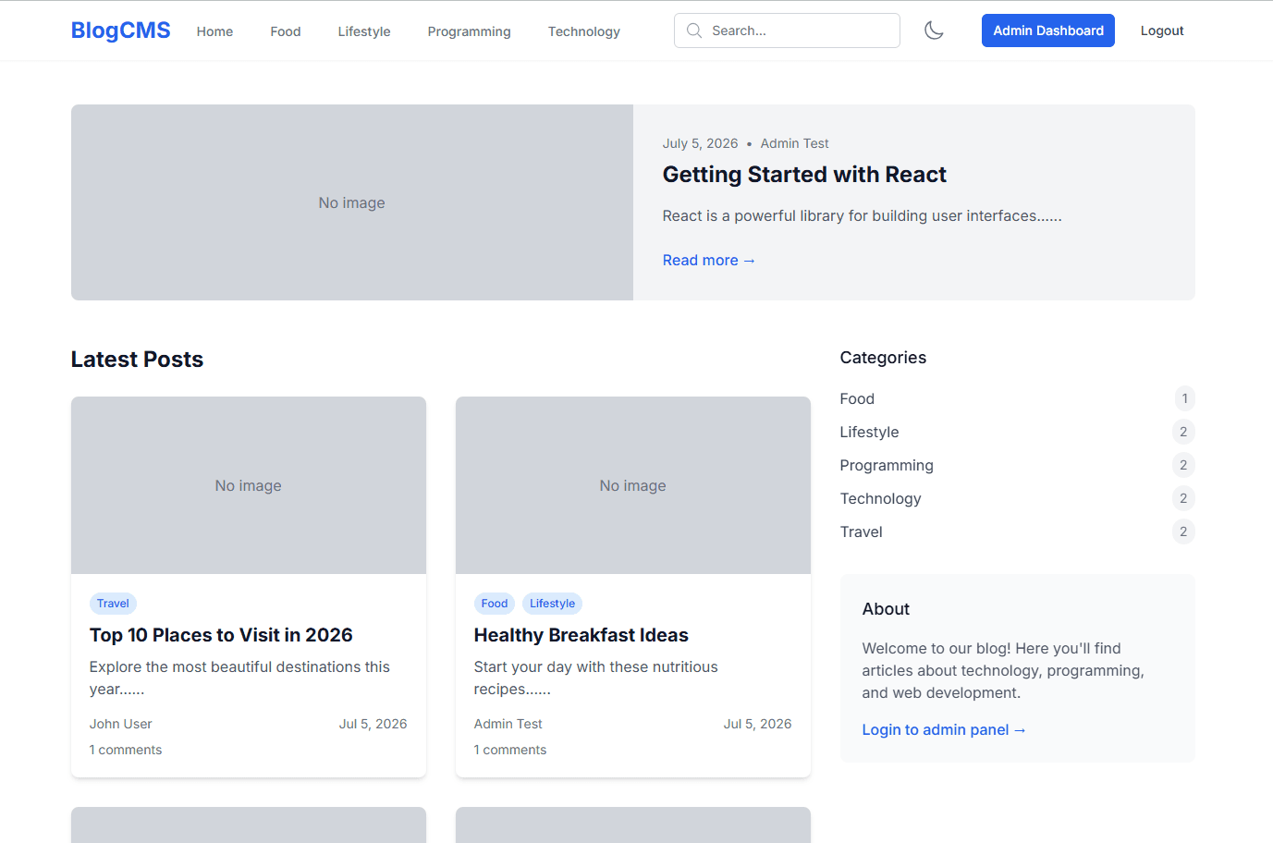Open the Lifestyle nav menu item
Screen dimensions: 1273x843
[364, 31]
